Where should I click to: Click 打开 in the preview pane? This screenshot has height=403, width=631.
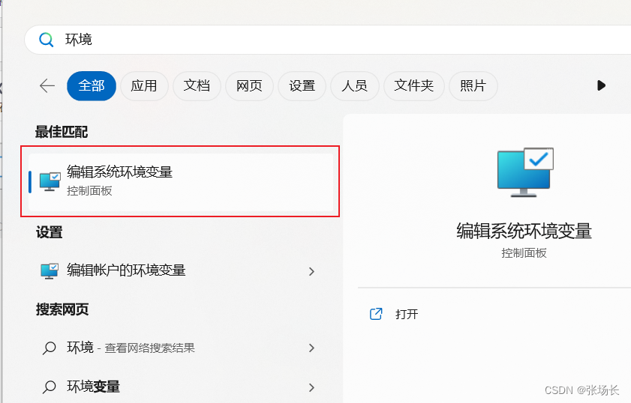tap(407, 314)
